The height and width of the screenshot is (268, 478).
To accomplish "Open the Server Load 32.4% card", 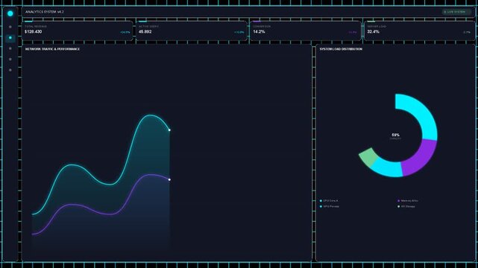I will tap(420, 31).
